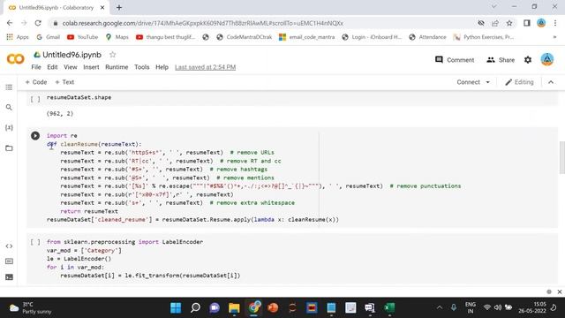Bookmark this page with star icon

[509, 23]
